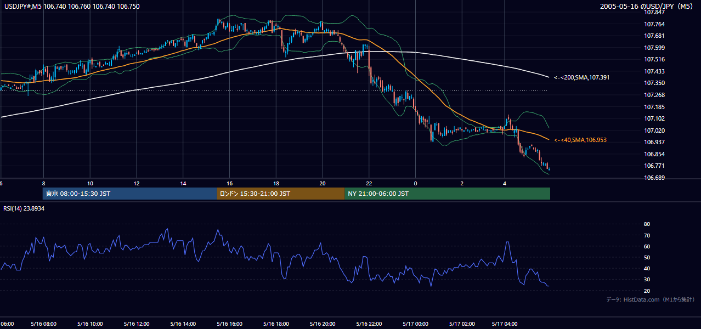Screen dimensions: 701x329
Task: Click price axis value 107.350
Action: 654,83
